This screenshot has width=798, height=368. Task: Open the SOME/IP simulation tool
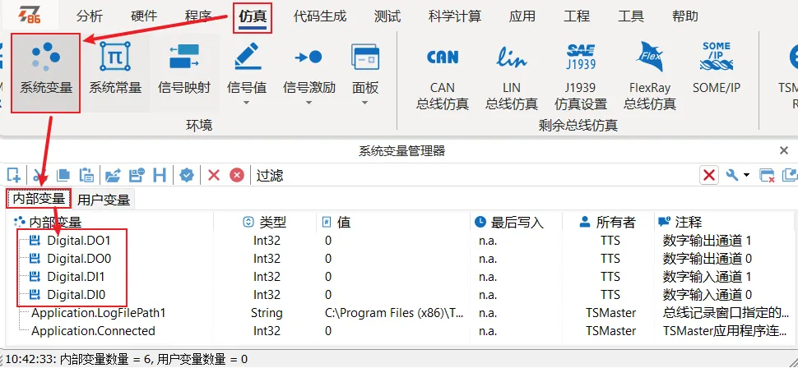pos(717,69)
